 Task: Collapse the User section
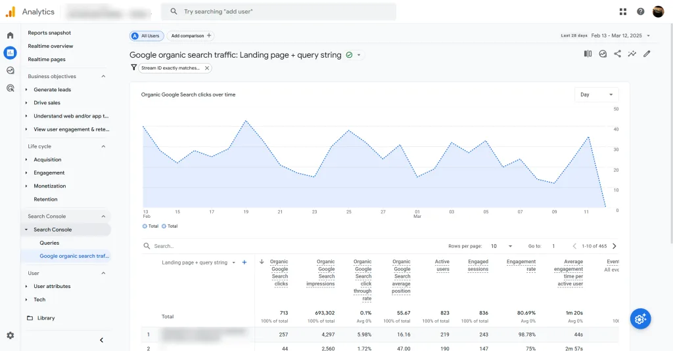click(103, 273)
